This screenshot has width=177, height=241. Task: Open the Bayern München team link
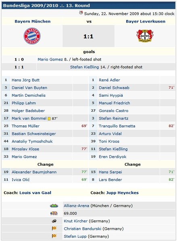point(33,21)
